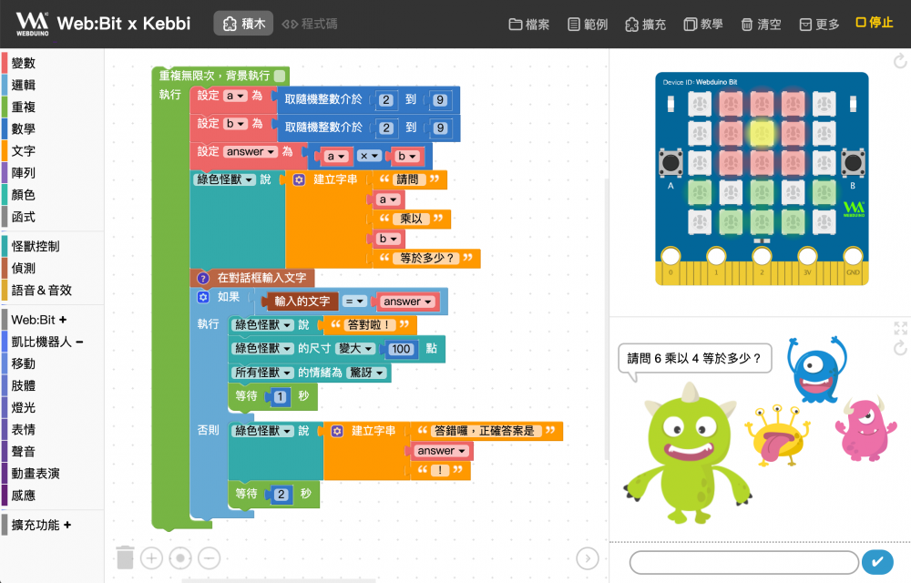Screen dimensions: 911x583
Task: Open the 檔案 menu
Action: point(529,25)
